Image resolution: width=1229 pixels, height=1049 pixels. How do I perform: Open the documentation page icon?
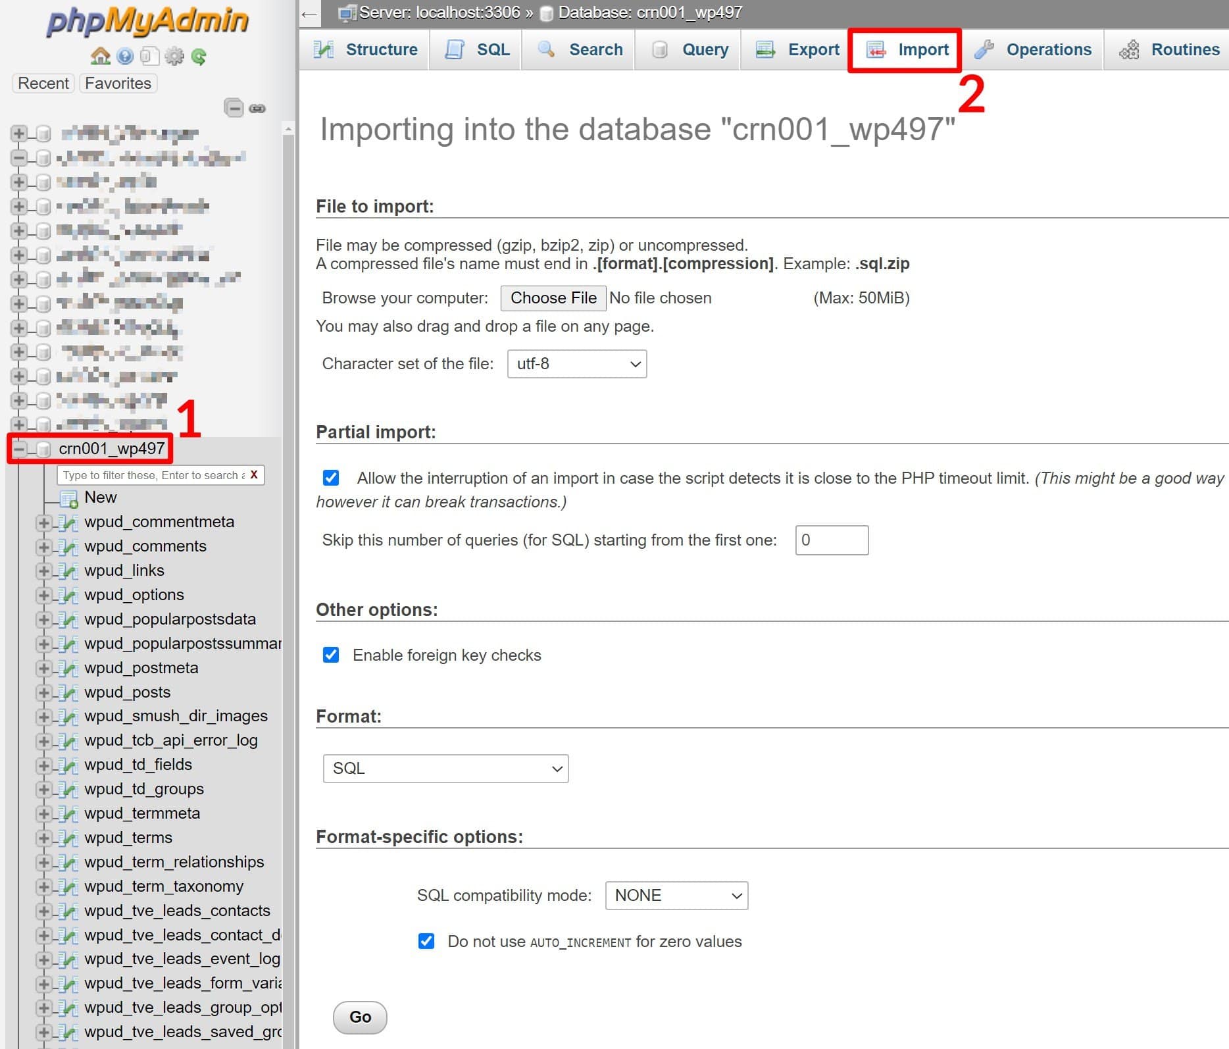(x=148, y=57)
